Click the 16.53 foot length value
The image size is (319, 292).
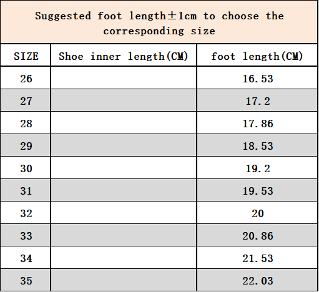[257, 78]
